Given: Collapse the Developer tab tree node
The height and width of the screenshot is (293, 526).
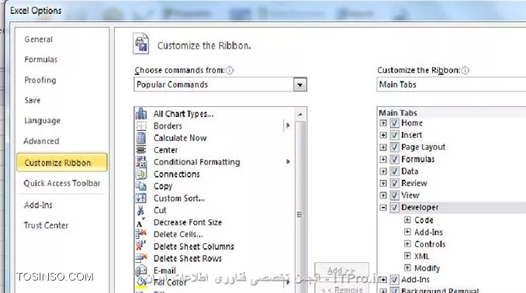Looking at the screenshot, I should pos(383,208).
